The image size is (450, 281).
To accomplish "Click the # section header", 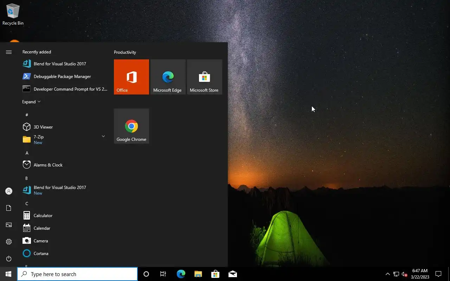I will [x=27, y=115].
